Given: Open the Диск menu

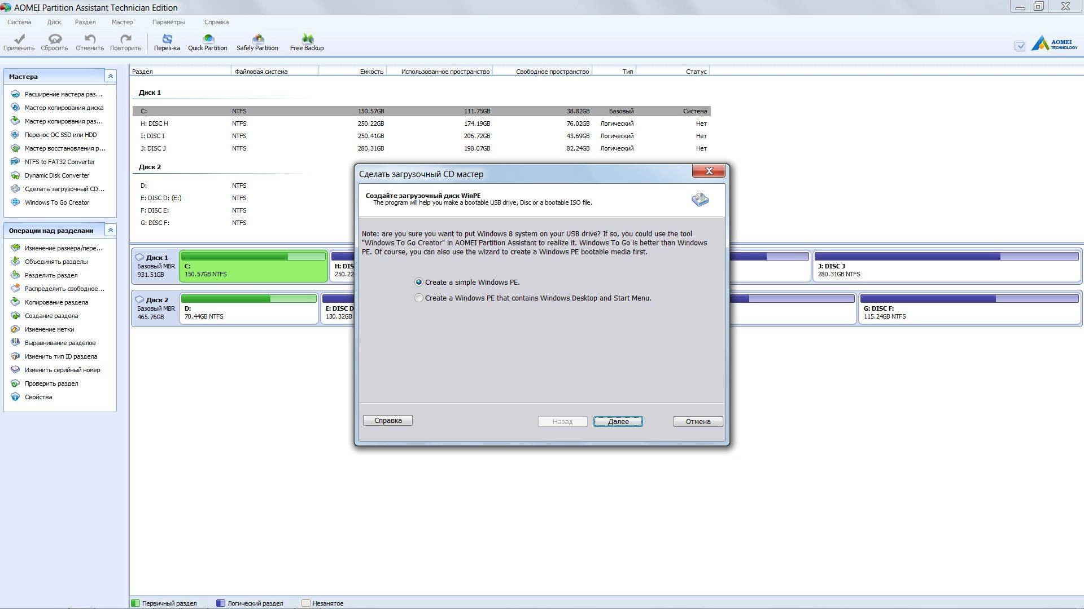Looking at the screenshot, I should coord(54,22).
